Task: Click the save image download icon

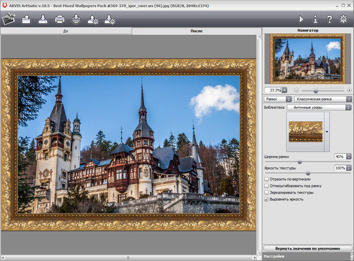Action: click(43, 19)
